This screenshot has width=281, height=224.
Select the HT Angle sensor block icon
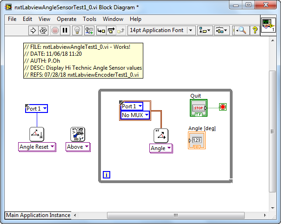161,136
